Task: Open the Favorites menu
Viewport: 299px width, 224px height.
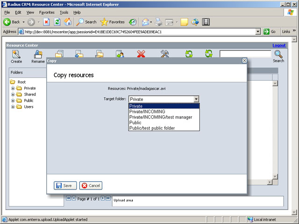Action: (47, 13)
